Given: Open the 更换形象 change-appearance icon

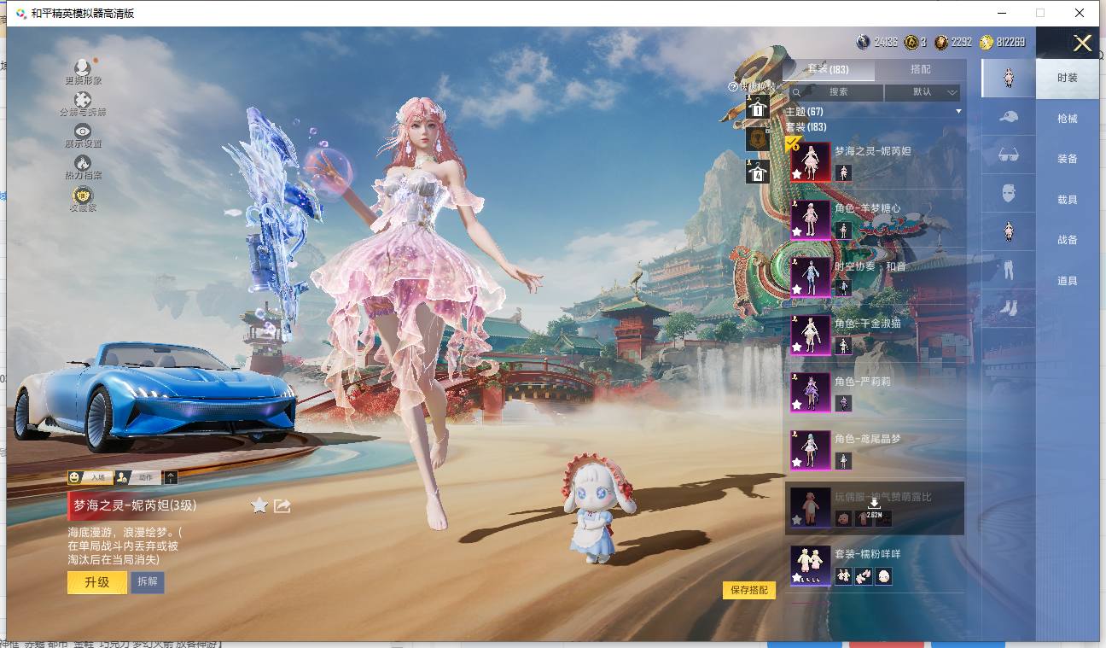Looking at the screenshot, I should [x=83, y=68].
